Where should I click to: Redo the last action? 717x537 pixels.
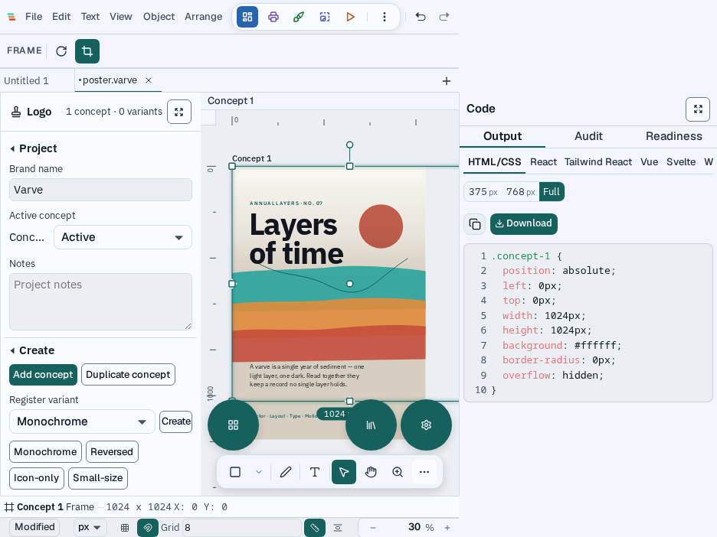pyautogui.click(x=444, y=17)
